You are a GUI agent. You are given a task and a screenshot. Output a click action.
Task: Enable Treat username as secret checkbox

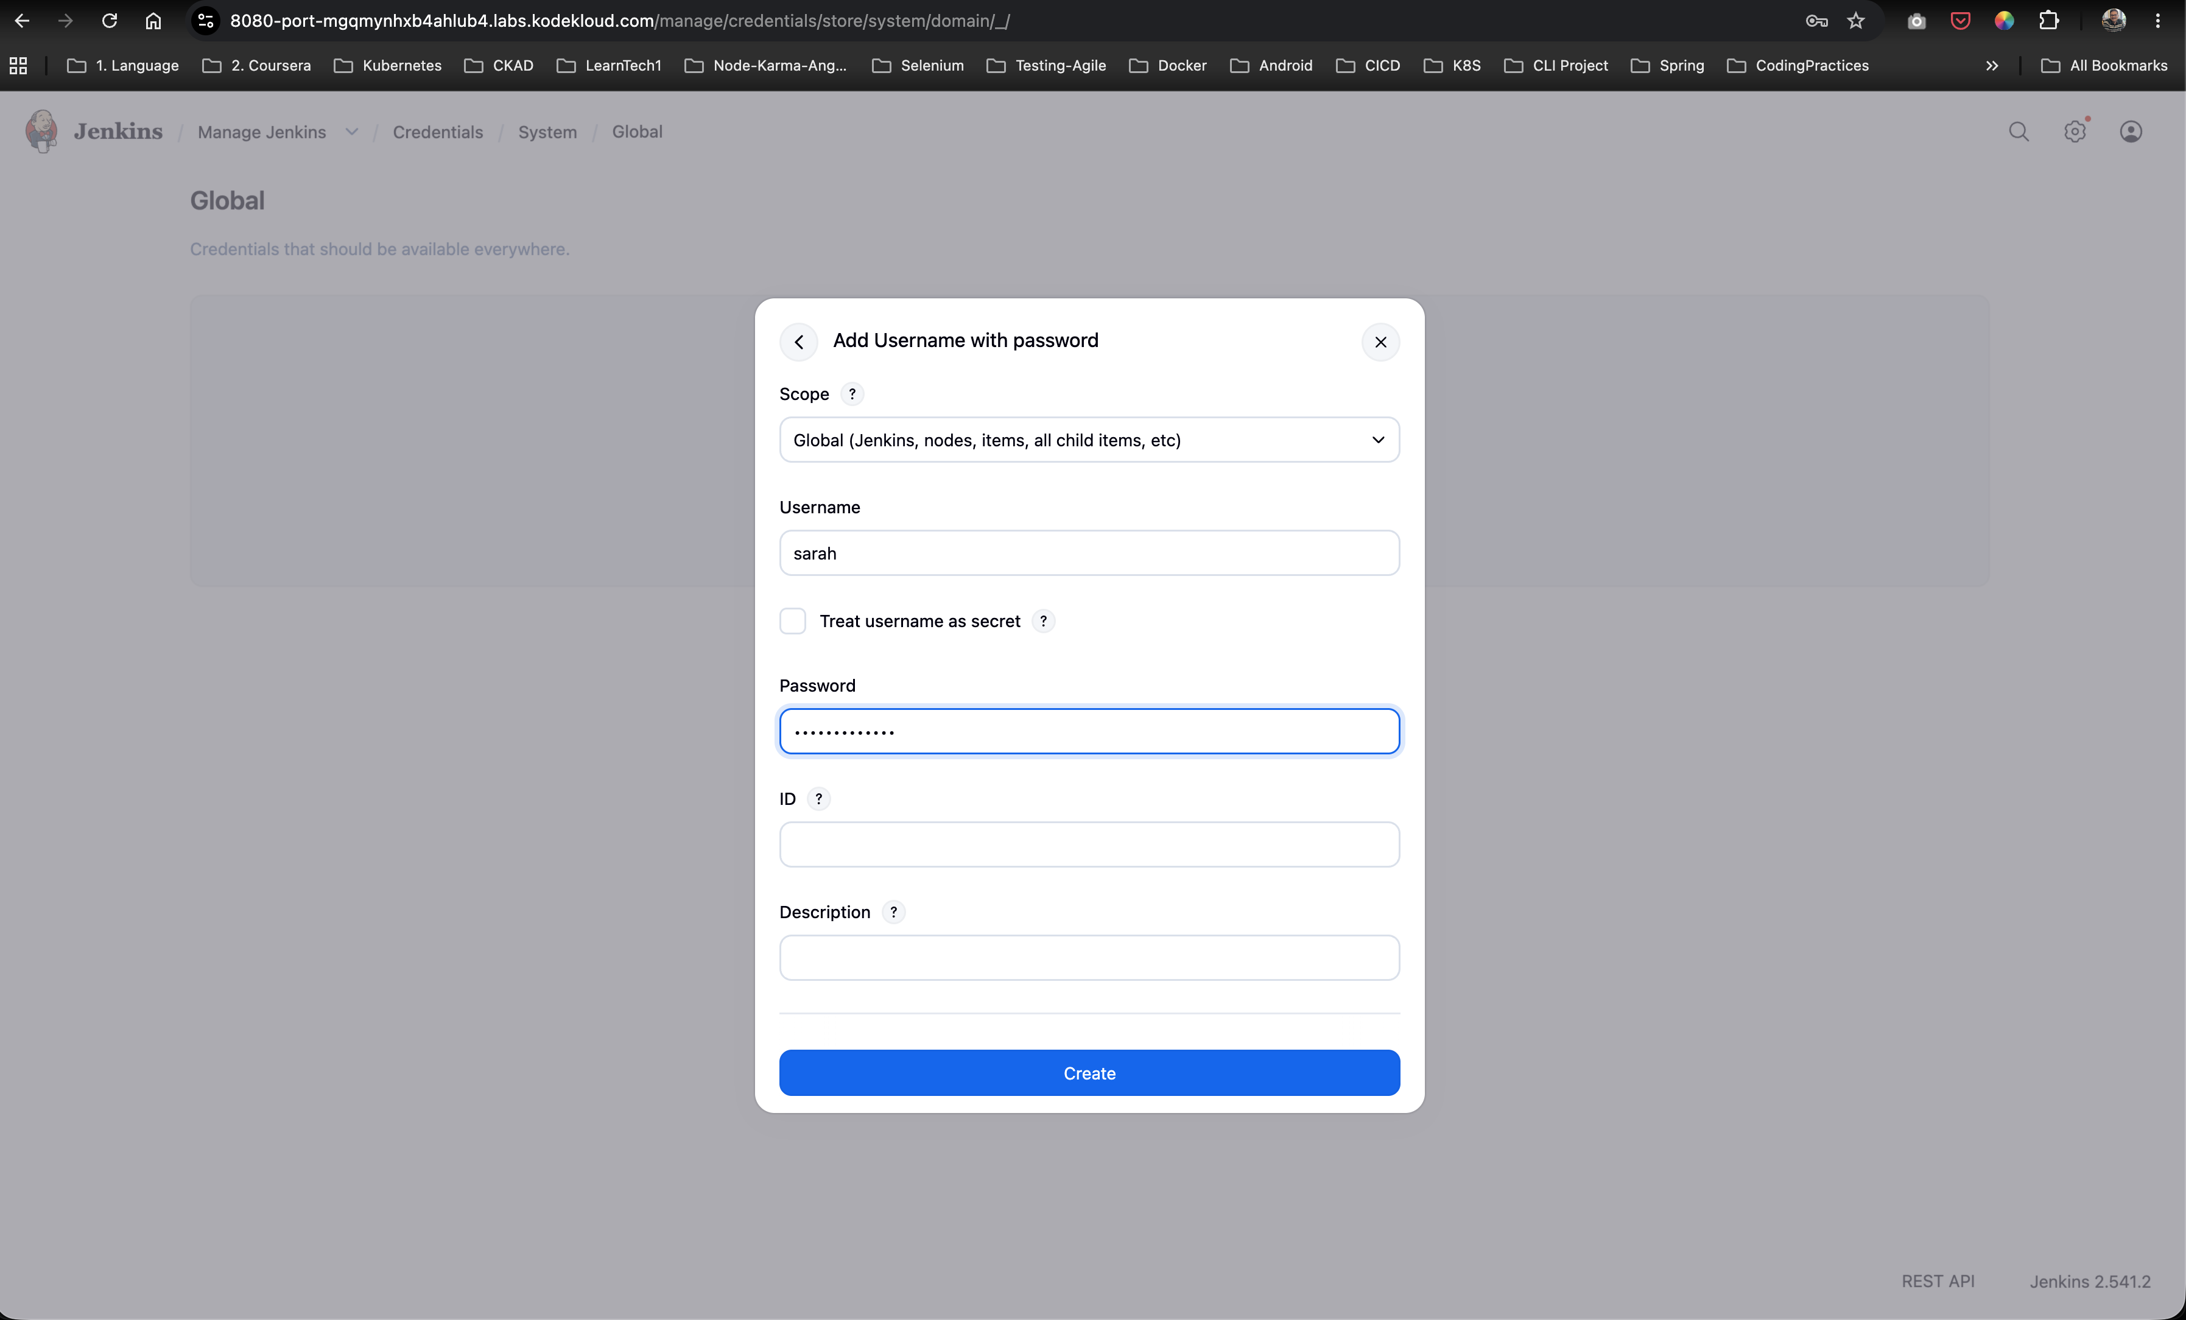pyautogui.click(x=792, y=621)
